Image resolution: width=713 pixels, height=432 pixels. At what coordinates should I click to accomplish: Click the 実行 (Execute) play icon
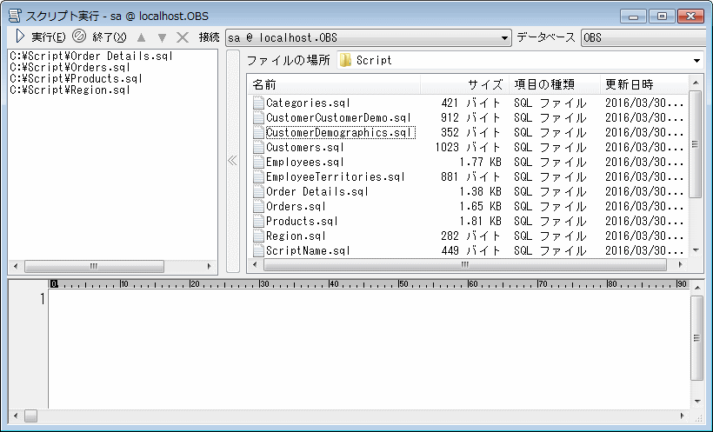pyautogui.click(x=20, y=37)
